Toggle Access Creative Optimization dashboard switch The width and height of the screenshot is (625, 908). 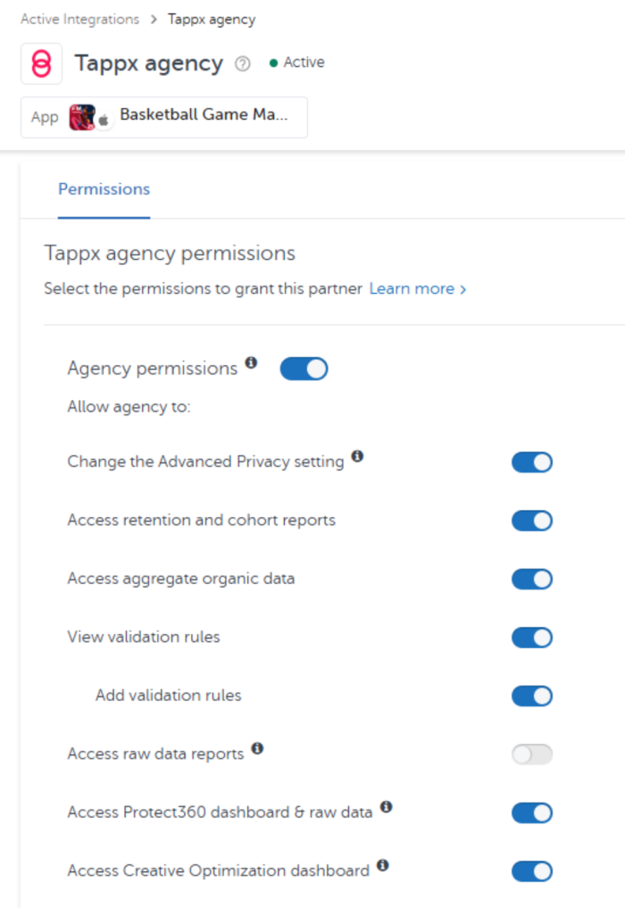click(x=532, y=871)
